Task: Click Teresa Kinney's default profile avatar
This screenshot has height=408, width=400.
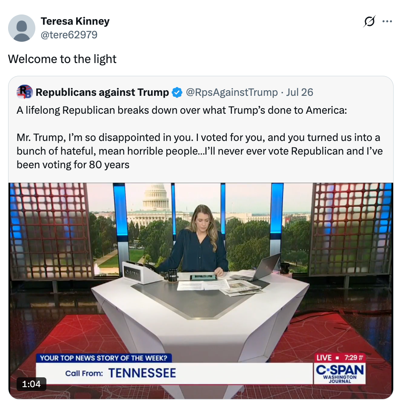Action: [x=22, y=28]
